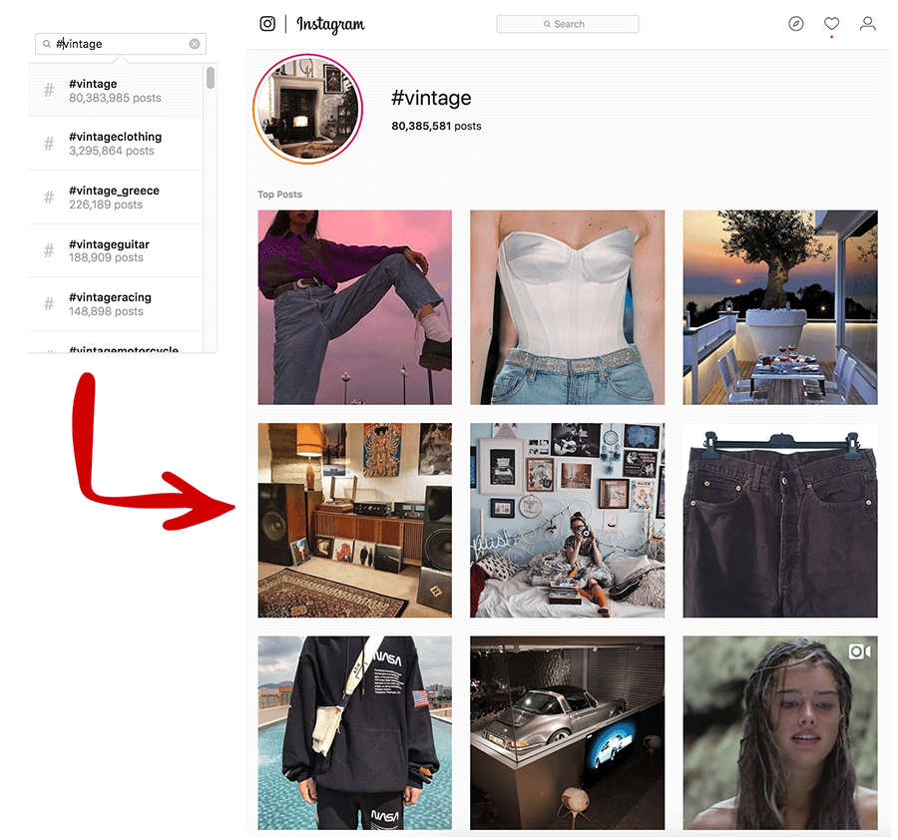Open the pink sky jeans pose post

[354, 307]
